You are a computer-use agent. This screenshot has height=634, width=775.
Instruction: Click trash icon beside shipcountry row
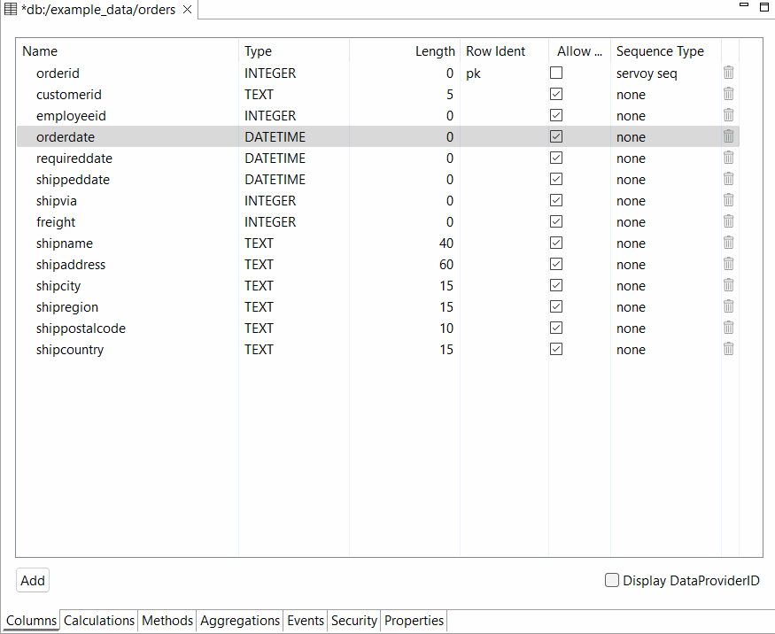click(x=728, y=349)
